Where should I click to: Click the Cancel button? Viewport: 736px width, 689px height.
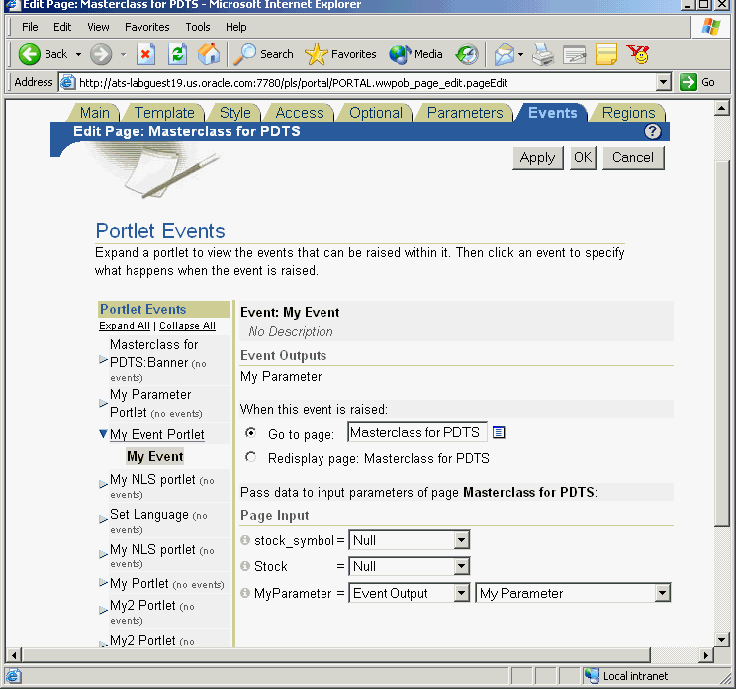point(633,157)
